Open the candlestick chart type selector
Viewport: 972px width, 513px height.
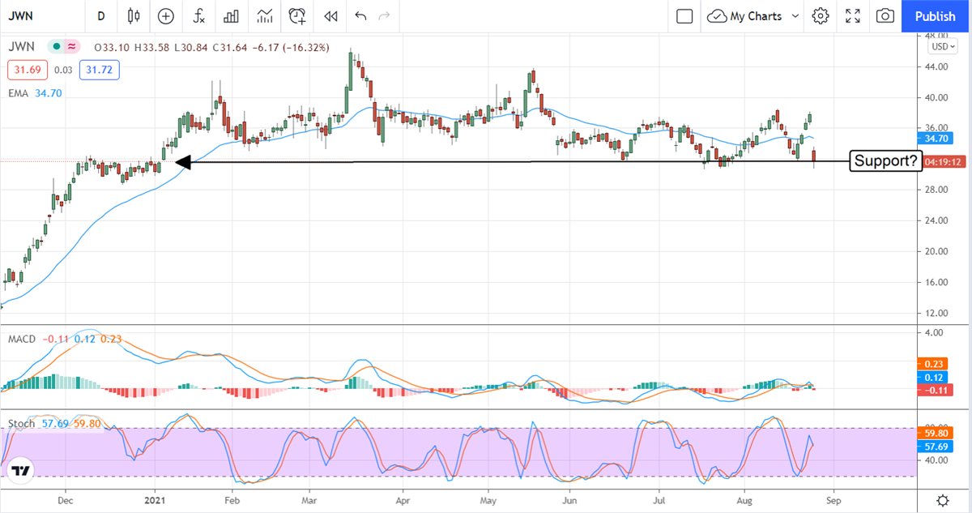click(x=134, y=16)
